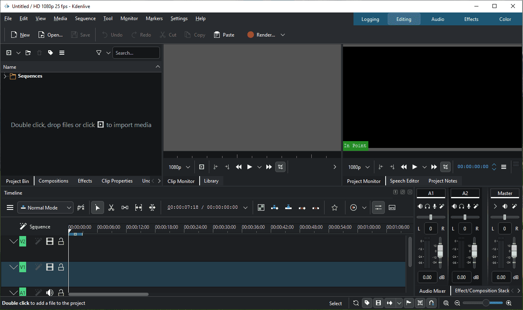This screenshot has width=523, height=310.
Task: Toggle lock on track V2
Action: click(61, 241)
